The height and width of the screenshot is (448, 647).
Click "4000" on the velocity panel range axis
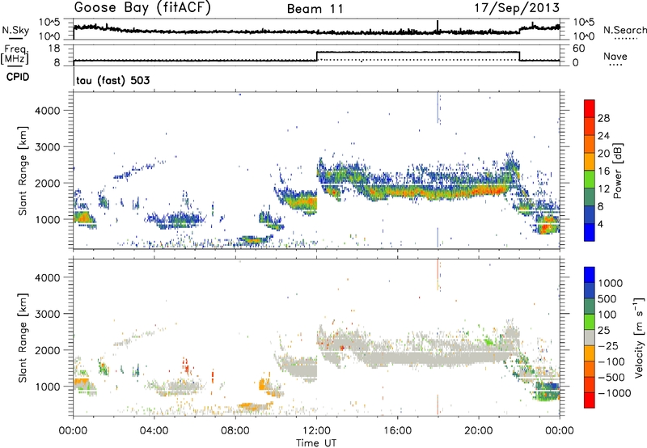click(x=47, y=277)
